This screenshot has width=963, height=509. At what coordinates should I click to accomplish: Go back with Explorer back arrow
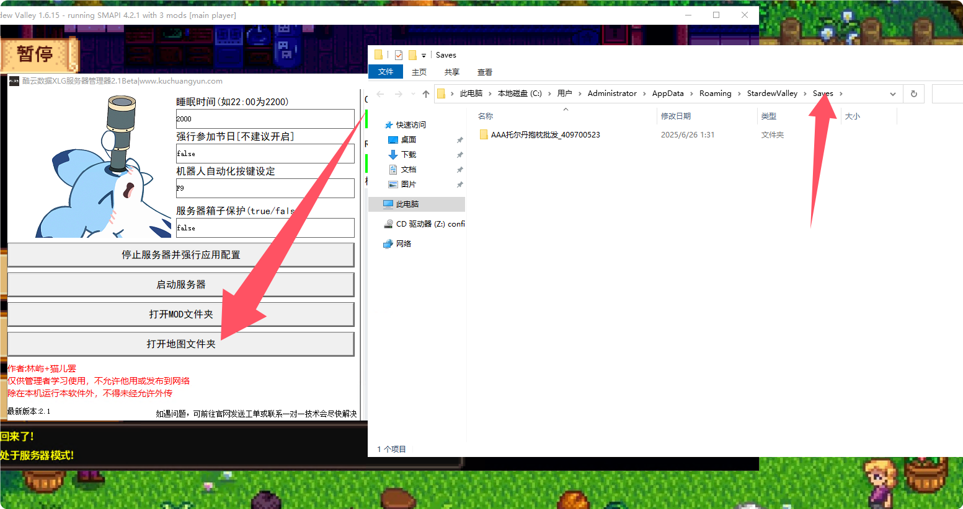tap(380, 94)
